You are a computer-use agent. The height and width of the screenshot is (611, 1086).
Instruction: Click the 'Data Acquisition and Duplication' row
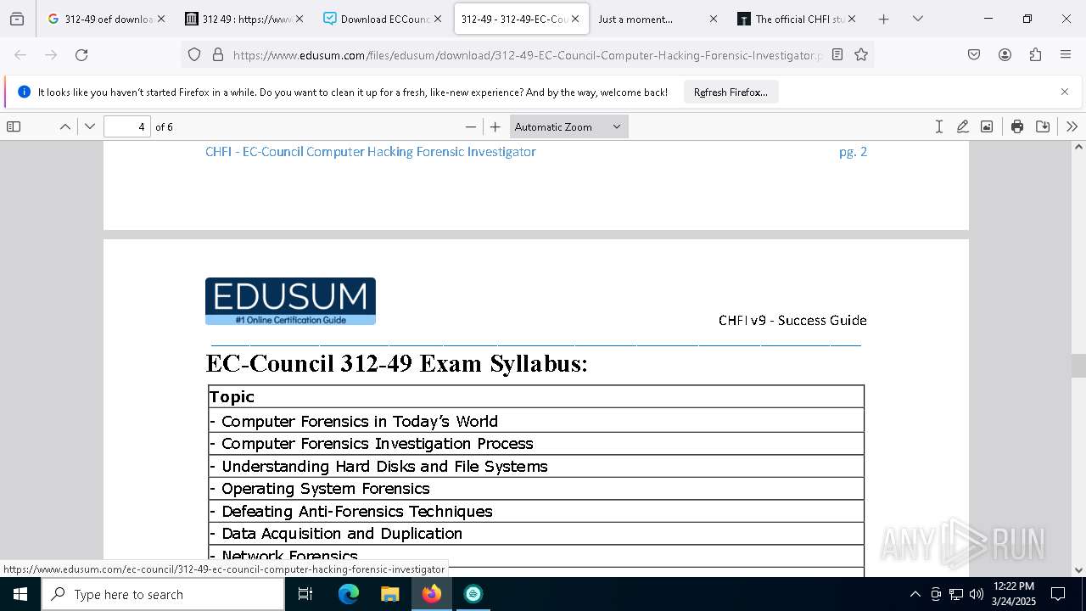pos(536,534)
